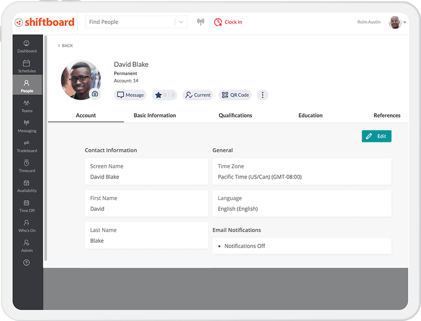The width and height of the screenshot is (421, 321).
Task: Click the Notifications Off entry
Action: (245, 246)
